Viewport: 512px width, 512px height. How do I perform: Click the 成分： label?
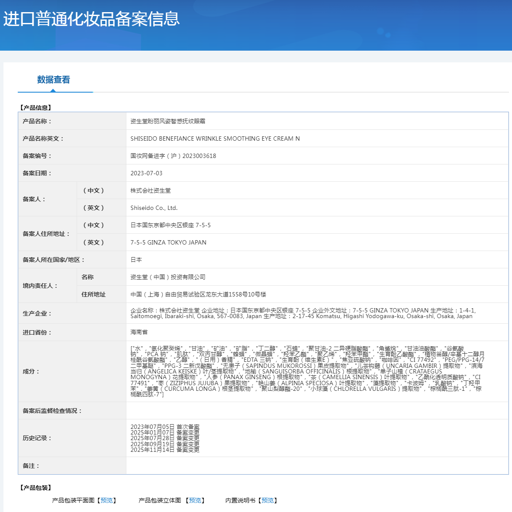[x=31, y=371]
